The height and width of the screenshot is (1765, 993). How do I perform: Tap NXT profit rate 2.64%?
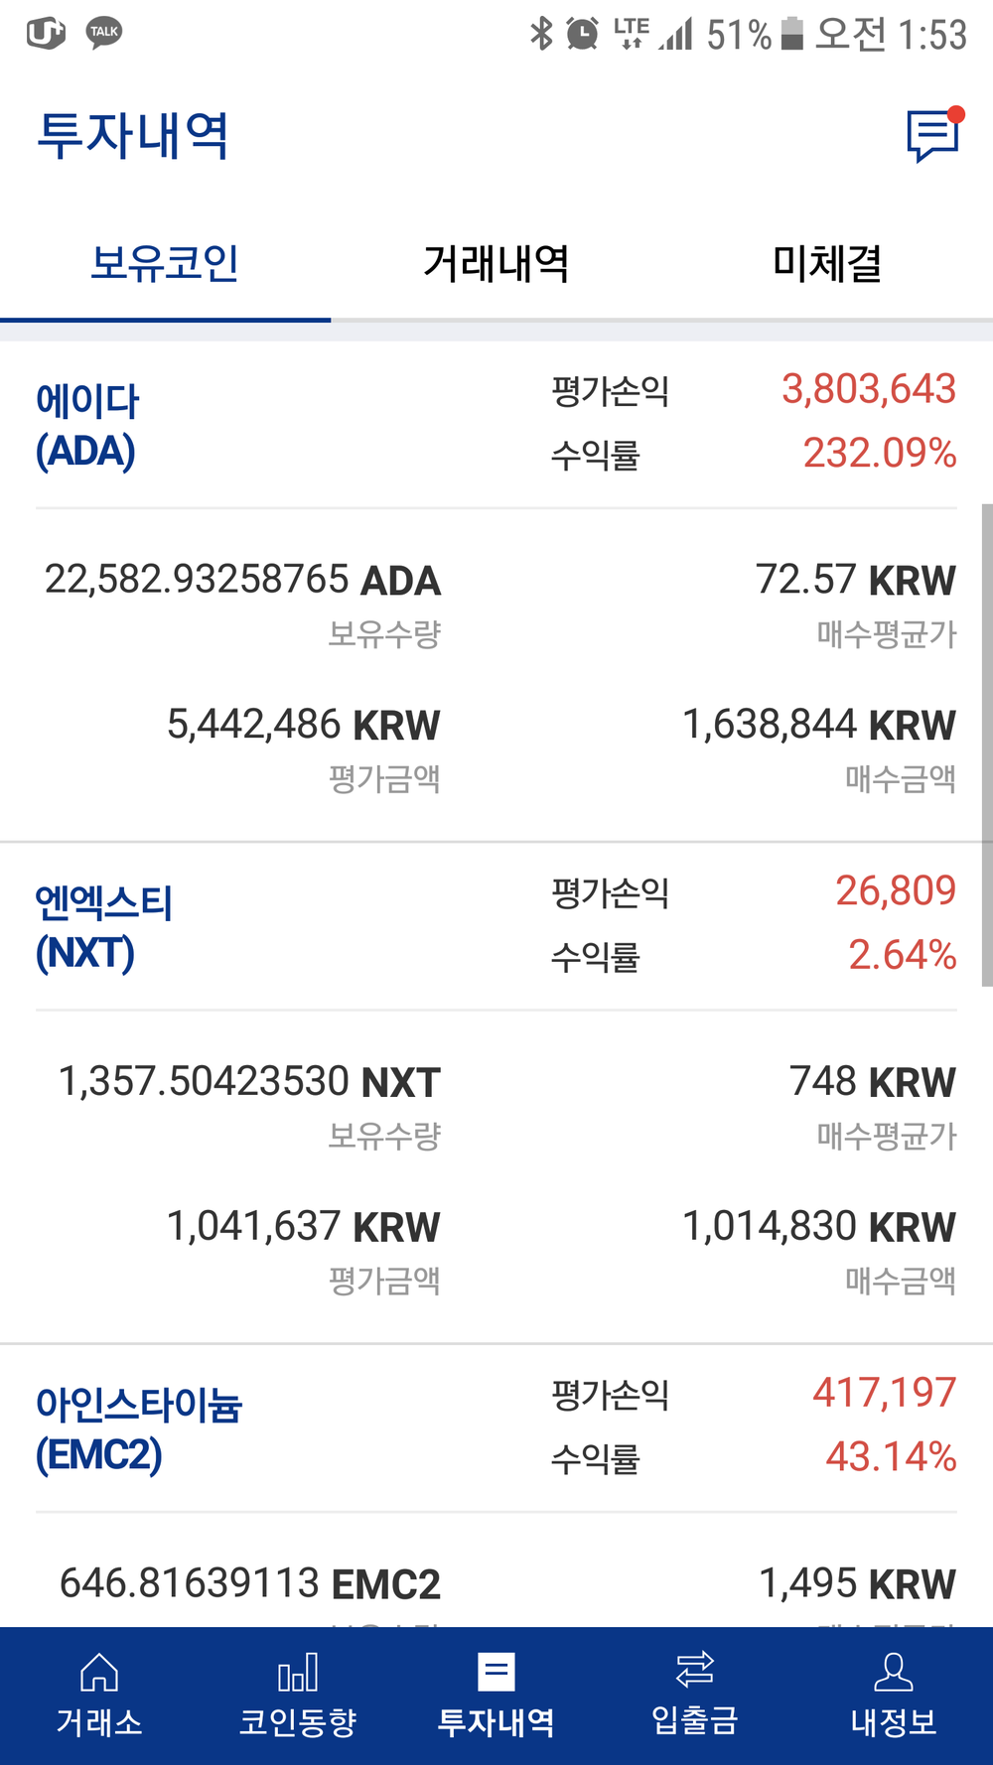902,955
